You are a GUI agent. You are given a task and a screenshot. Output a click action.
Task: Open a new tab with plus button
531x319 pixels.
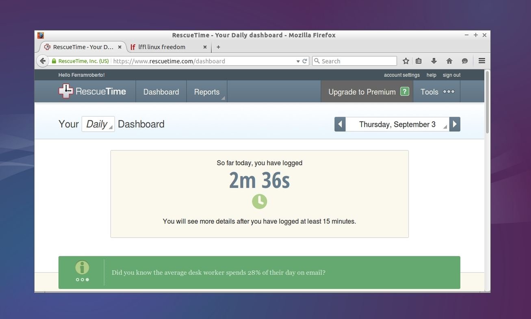click(218, 47)
